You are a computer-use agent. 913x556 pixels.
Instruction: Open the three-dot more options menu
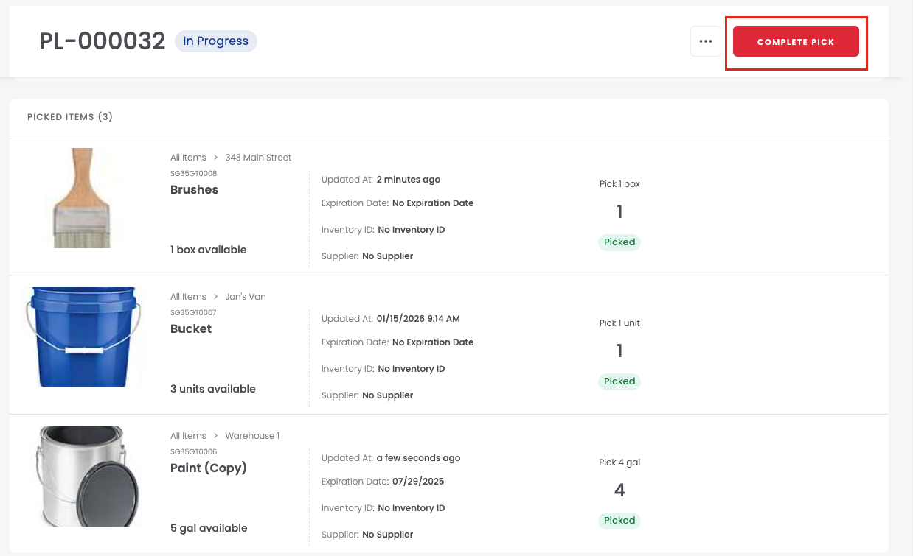point(705,42)
